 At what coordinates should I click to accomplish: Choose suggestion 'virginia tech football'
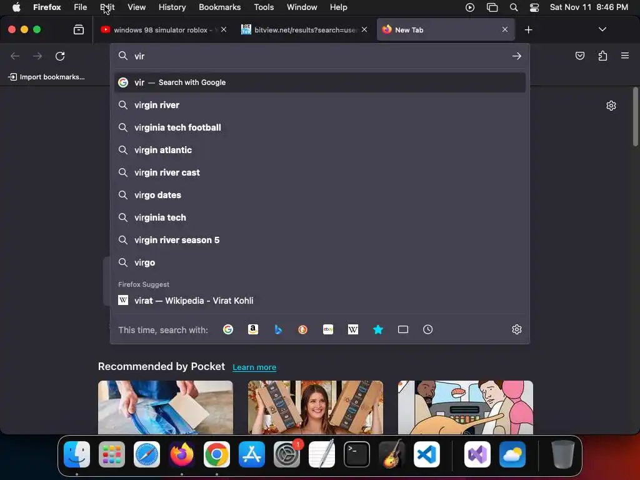coord(319,127)
